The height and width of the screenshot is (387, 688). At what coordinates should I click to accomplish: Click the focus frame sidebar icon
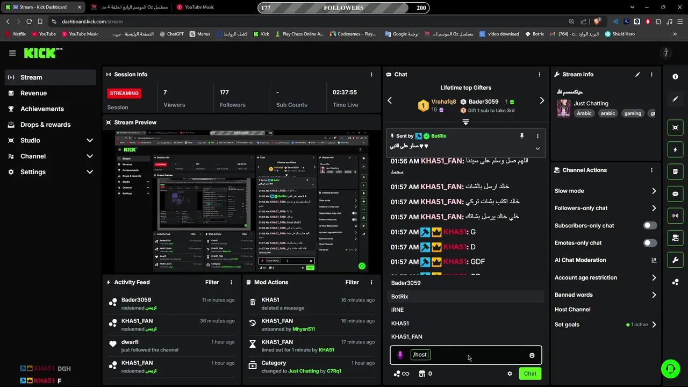coord(676,127)
